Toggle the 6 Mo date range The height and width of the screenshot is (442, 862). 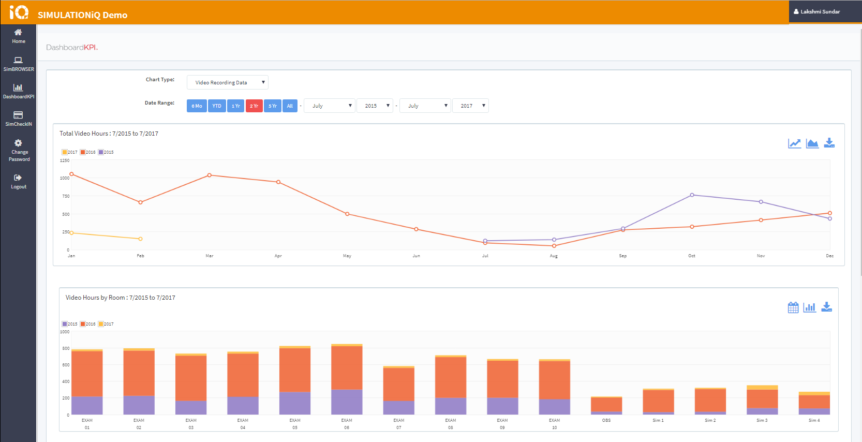197,106
